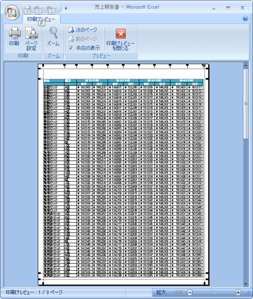The image size is (253, 299).
Task: Click the previewed page sheet
Action: [123, 175]
